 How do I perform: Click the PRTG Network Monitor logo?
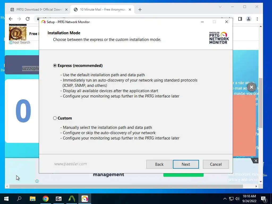pos(219,38)
